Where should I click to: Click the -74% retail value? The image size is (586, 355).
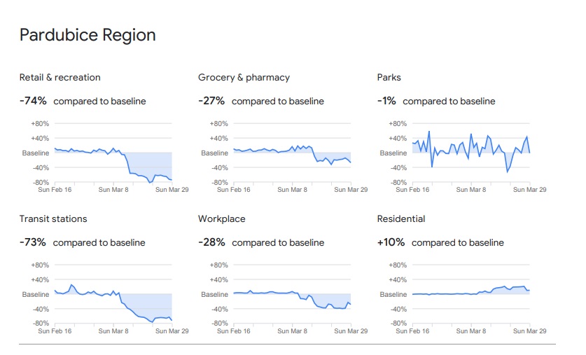pyautogui.click(x=33, y=101)
